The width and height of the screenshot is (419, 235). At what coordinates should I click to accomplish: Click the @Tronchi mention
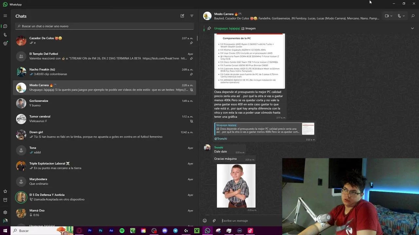click(220, 139)
